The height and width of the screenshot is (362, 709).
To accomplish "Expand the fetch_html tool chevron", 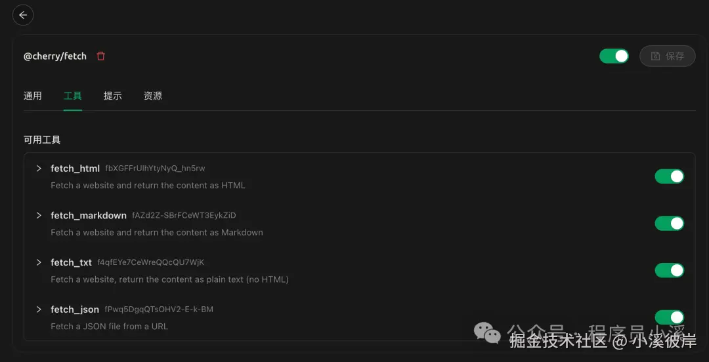I will tap(39, 169).
